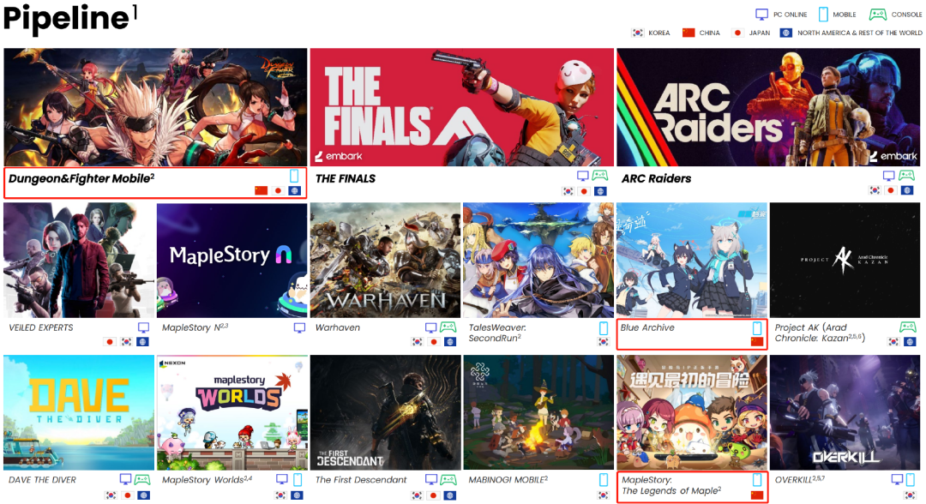
Task: Click the PC Online monitor icon in legend
Action: (x=762, y=15)
